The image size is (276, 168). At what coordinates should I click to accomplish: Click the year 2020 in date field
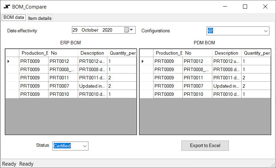(x=107, y=30)
